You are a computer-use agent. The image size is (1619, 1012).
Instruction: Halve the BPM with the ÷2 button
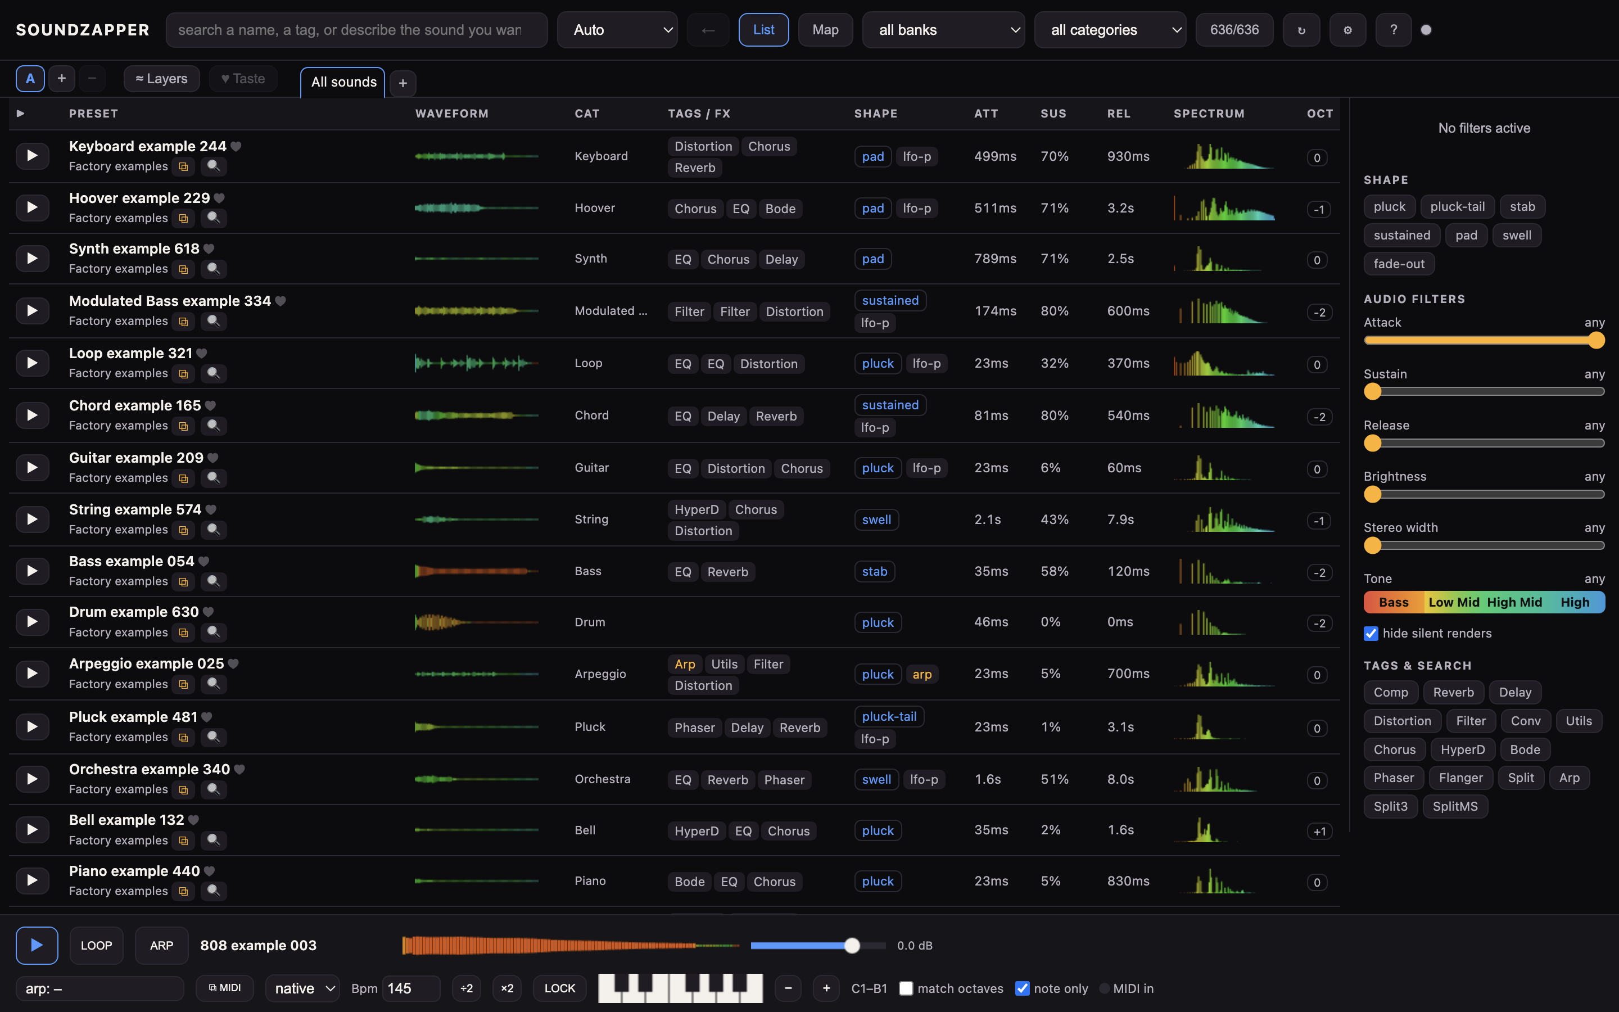466,988
